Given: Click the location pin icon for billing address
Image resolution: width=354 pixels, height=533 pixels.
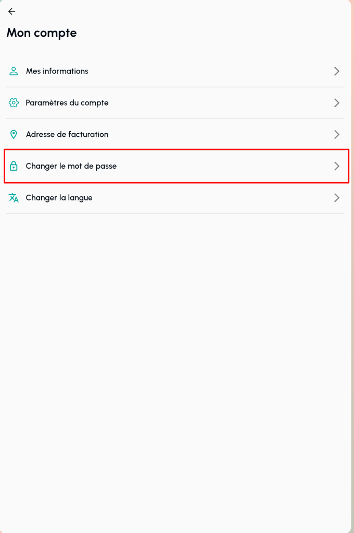Looking at the screenshot, I should tap(14, 135).
